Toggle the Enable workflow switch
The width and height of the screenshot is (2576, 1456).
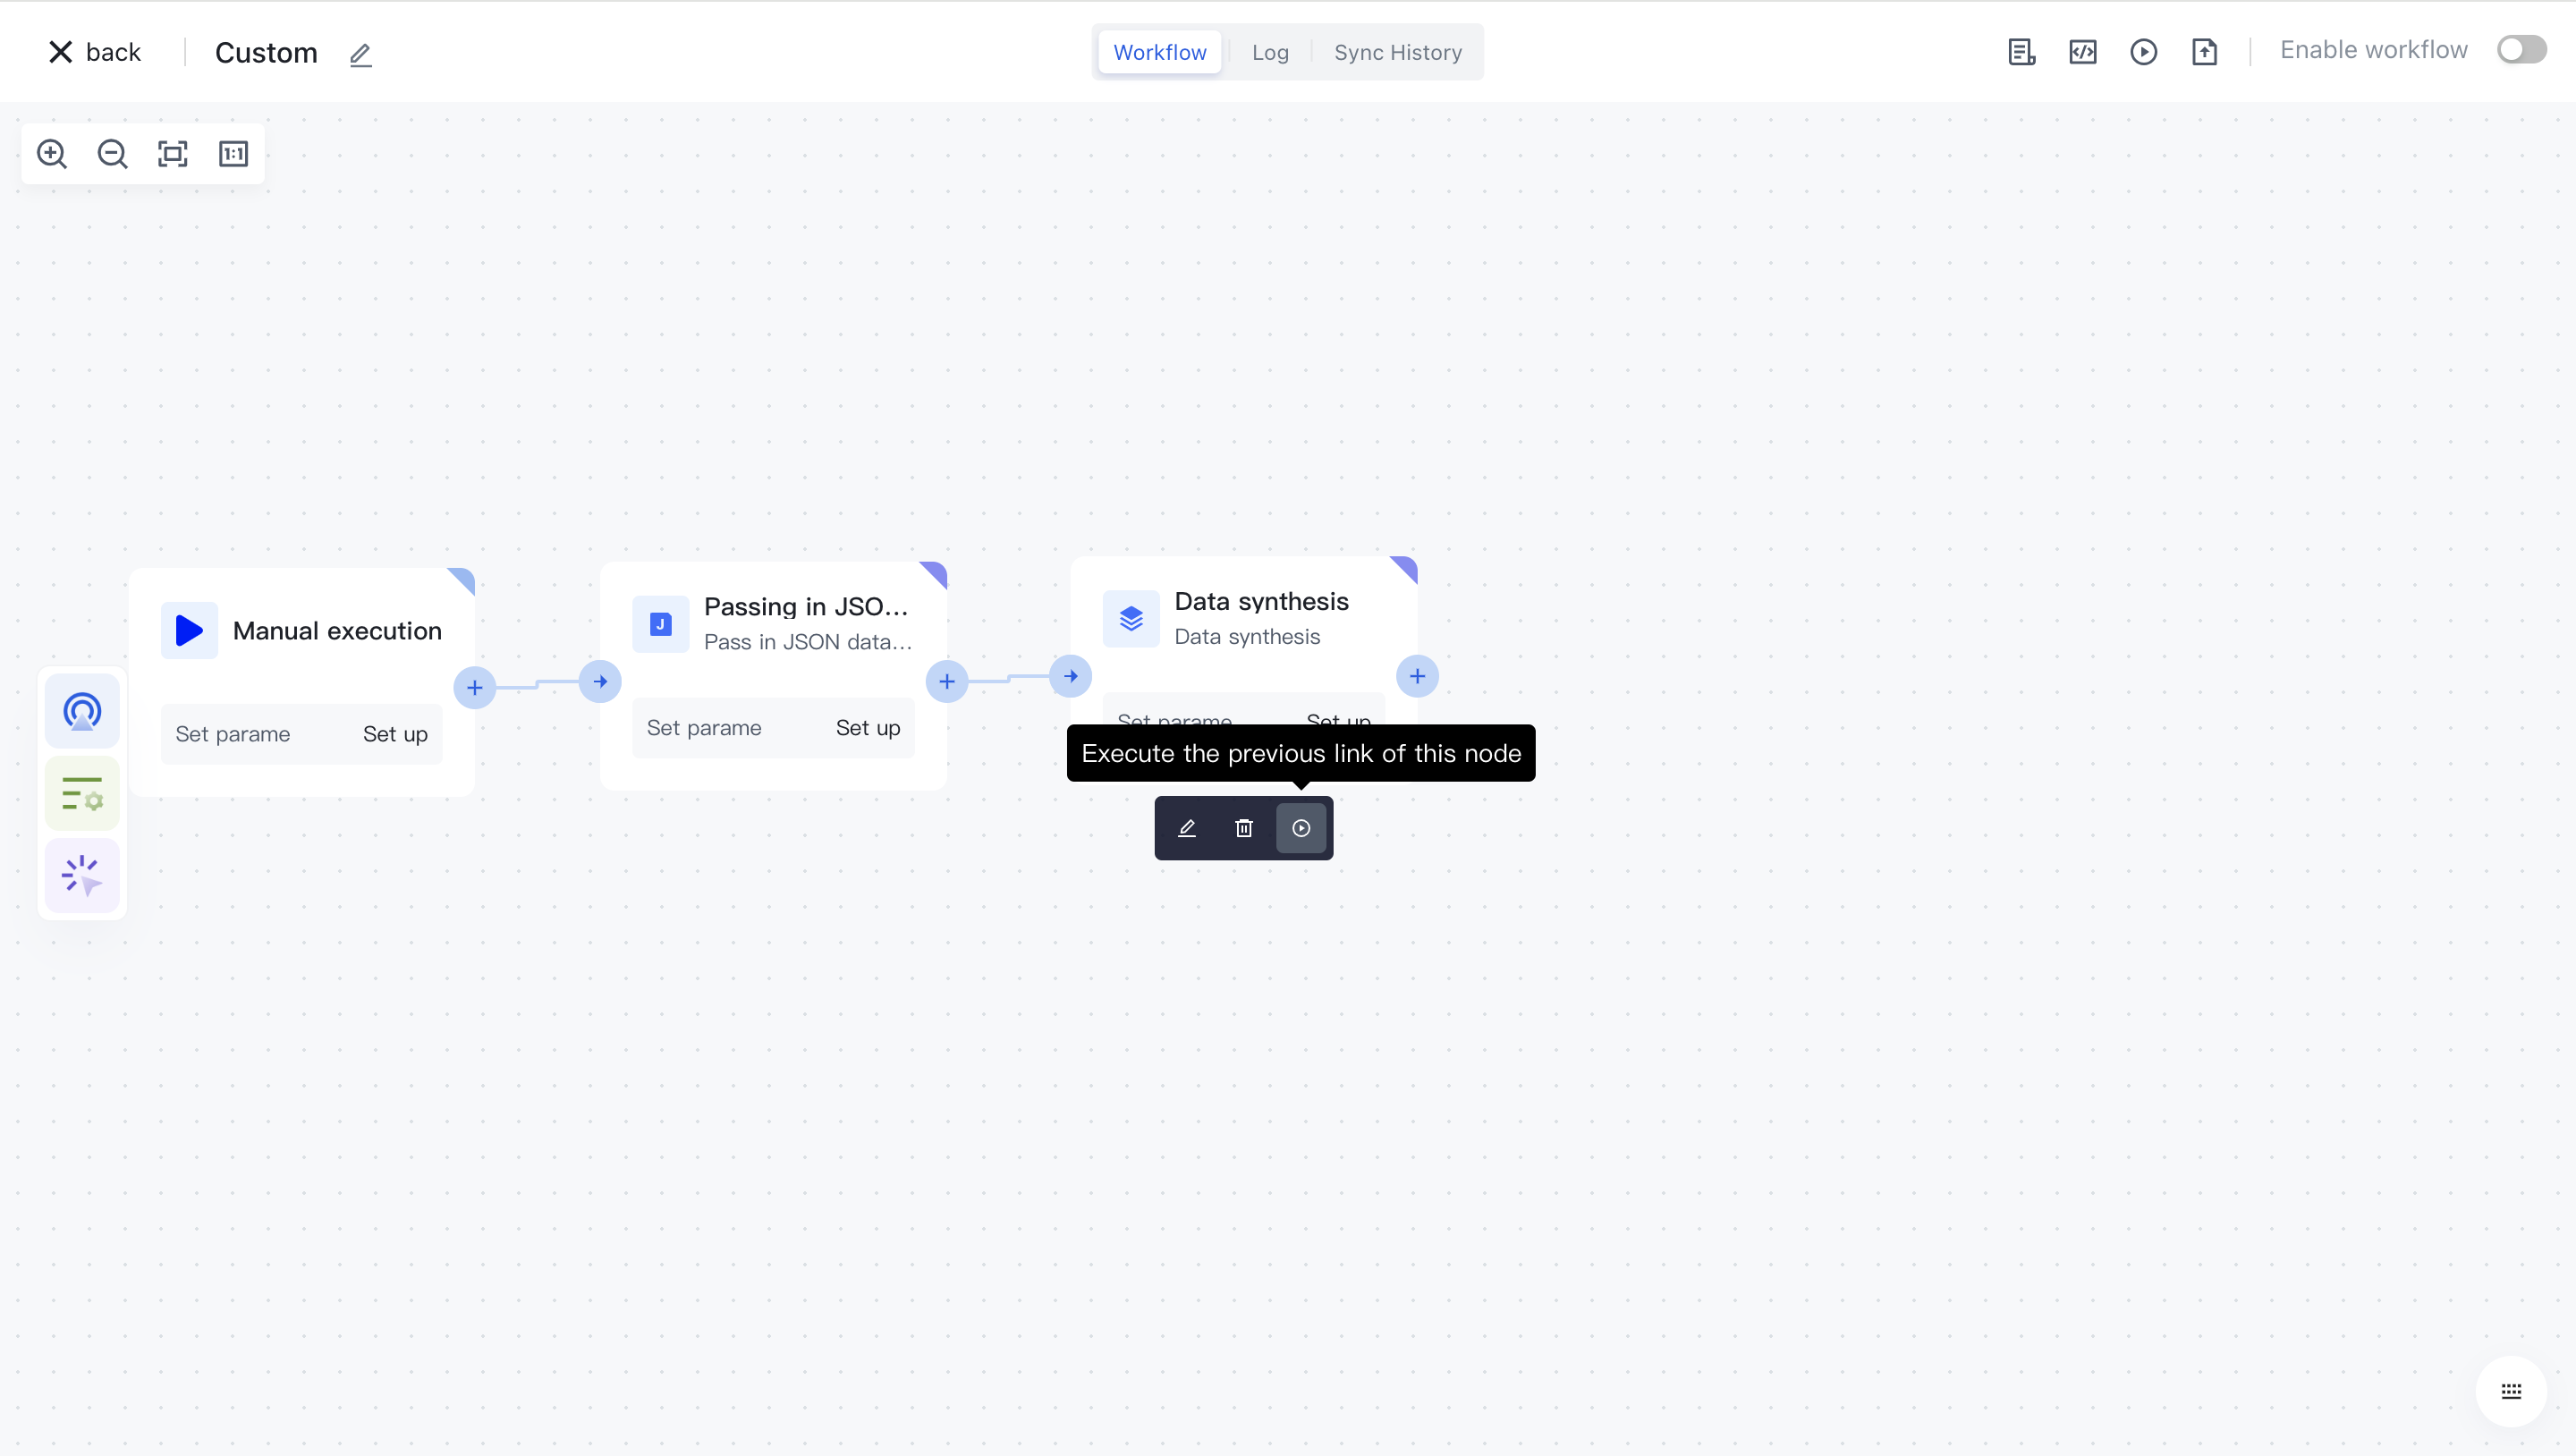click(2521, 50)
